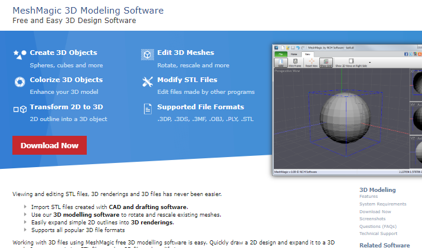Screen dimensions: 422x248
Task: Open the Modify STL Files heading link
Action: 187,80
